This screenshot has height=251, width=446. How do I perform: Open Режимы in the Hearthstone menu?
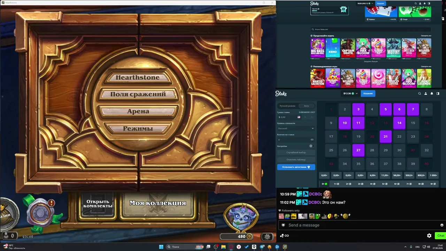point(138,129)
